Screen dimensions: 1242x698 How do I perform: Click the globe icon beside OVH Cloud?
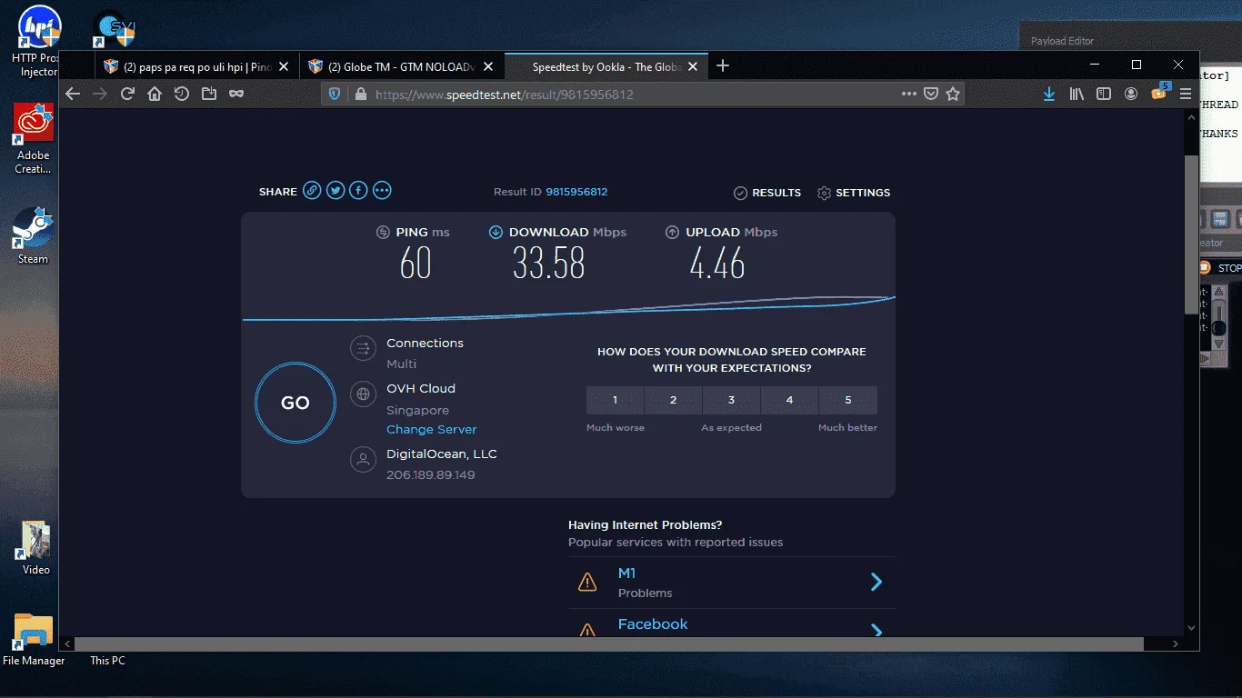363,394
